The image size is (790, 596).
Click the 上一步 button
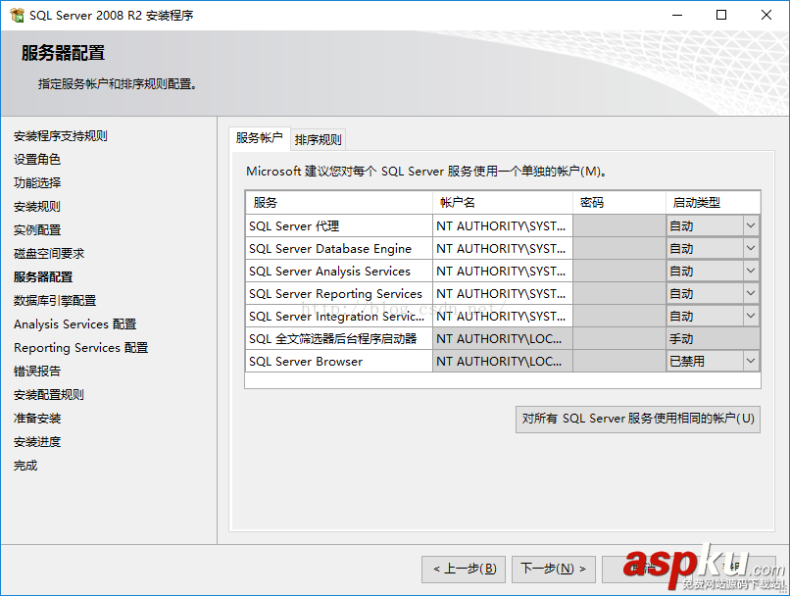pyautogui.click(x=463, y=569)
